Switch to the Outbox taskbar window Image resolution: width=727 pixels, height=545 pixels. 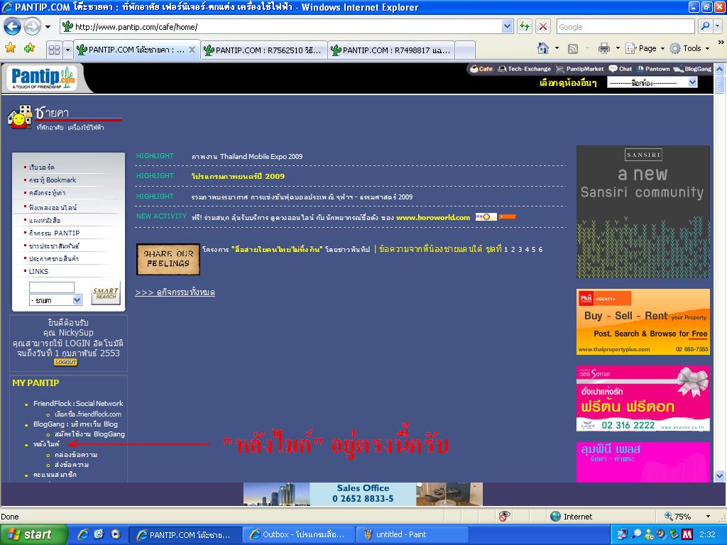(x=299, y=534)
